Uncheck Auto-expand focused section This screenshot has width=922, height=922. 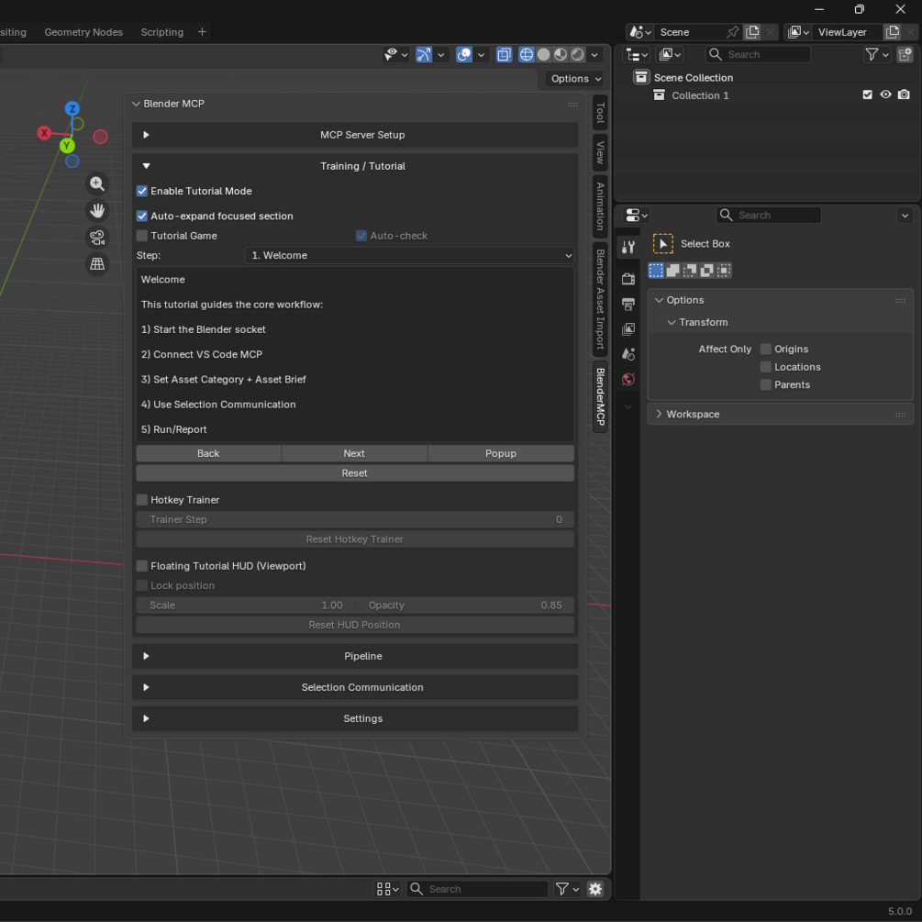[x=141, y=216]
